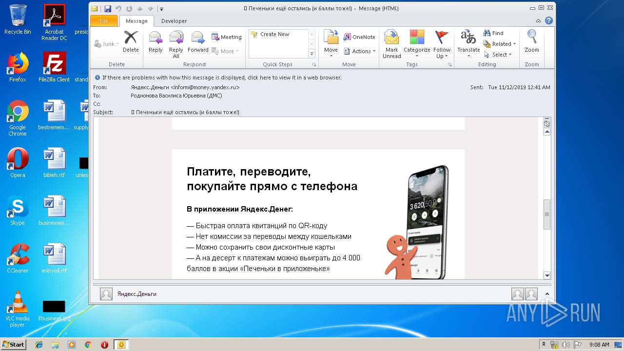
Task: Click Яндекс.Деньги name in People Pane
Action: [137, 294]
